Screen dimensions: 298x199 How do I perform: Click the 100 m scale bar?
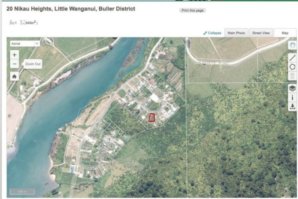(x=22, y=192)
